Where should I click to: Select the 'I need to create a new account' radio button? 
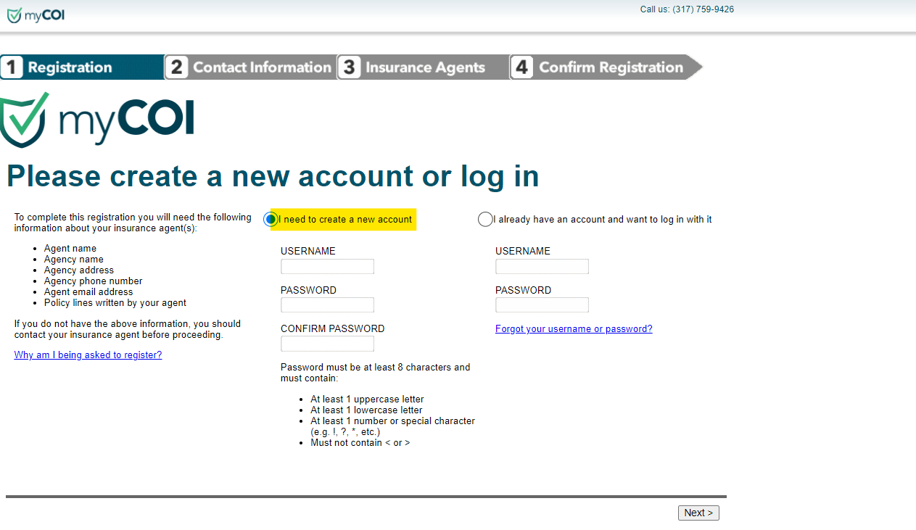(x=269, y=219)
